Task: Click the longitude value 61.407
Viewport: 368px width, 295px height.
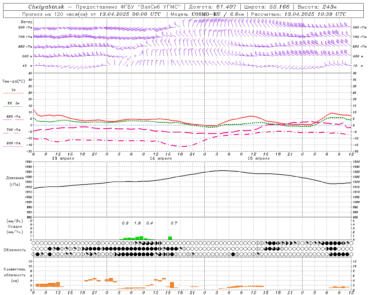Action: (x=226, y=7)
